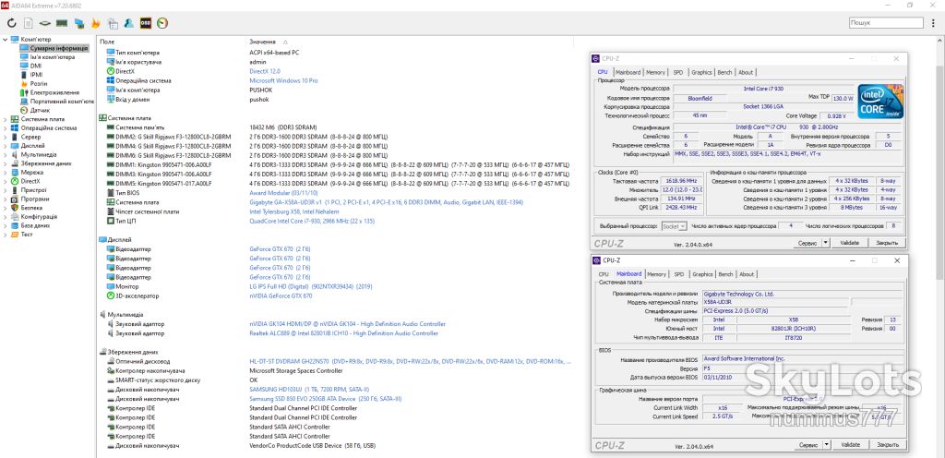The height and width of the screenshot is (458, 945).
Task: Expand the Сервер tree node
Action: (x=6, y=137)
